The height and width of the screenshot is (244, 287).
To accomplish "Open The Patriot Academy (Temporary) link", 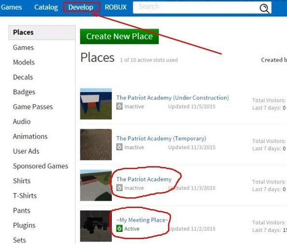I will 161,139.
